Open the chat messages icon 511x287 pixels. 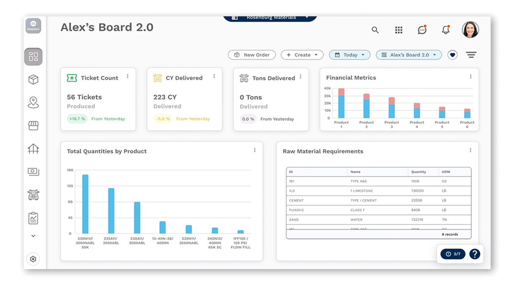click(422, 30)
